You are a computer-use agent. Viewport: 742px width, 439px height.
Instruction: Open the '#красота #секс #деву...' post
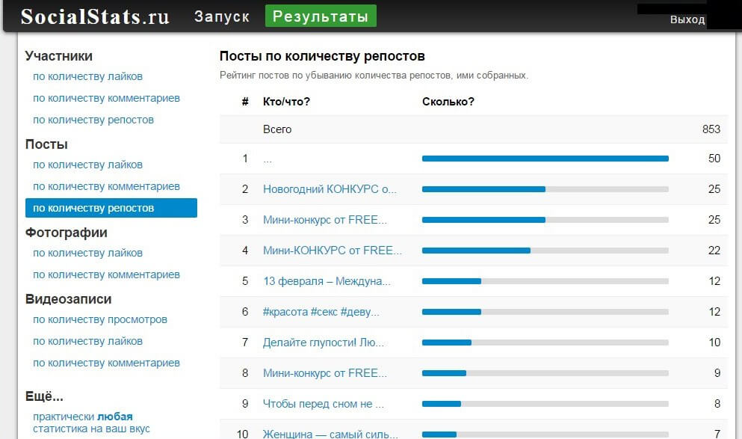point(321,311)
